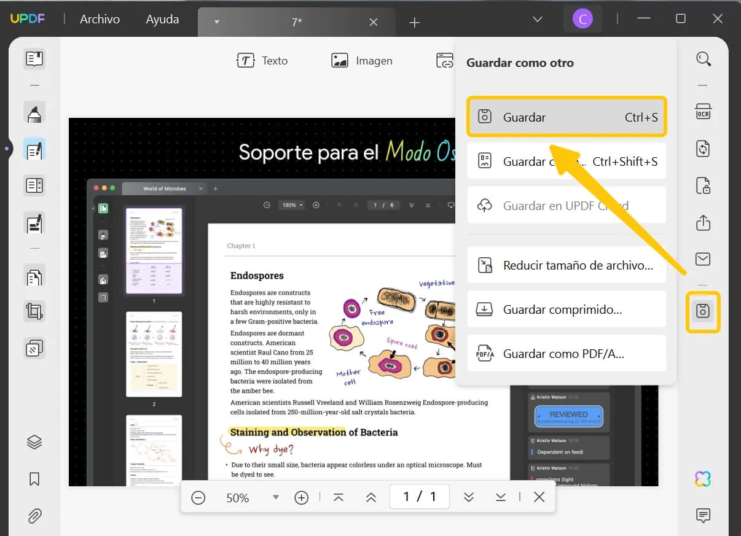Viewport: 741px width, 536px height.
Task: Open the Ayuda menu
Action: click(x=162, y=19)
